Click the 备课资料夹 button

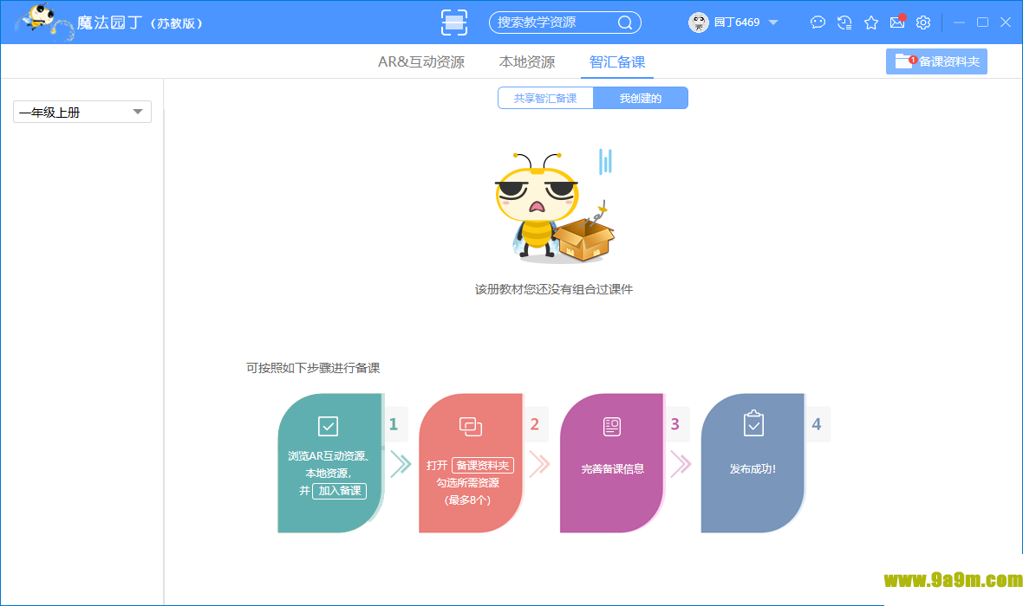tap(936, 61)
